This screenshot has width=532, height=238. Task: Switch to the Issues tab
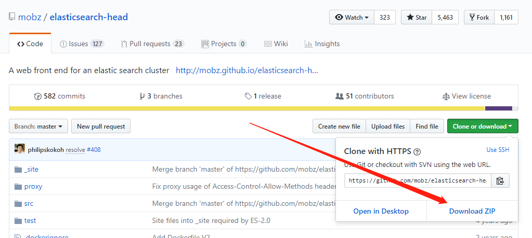pyautogui.click(x=82, y=44)
